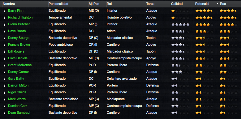Open Danny Spurge player profile

point(19,38)
